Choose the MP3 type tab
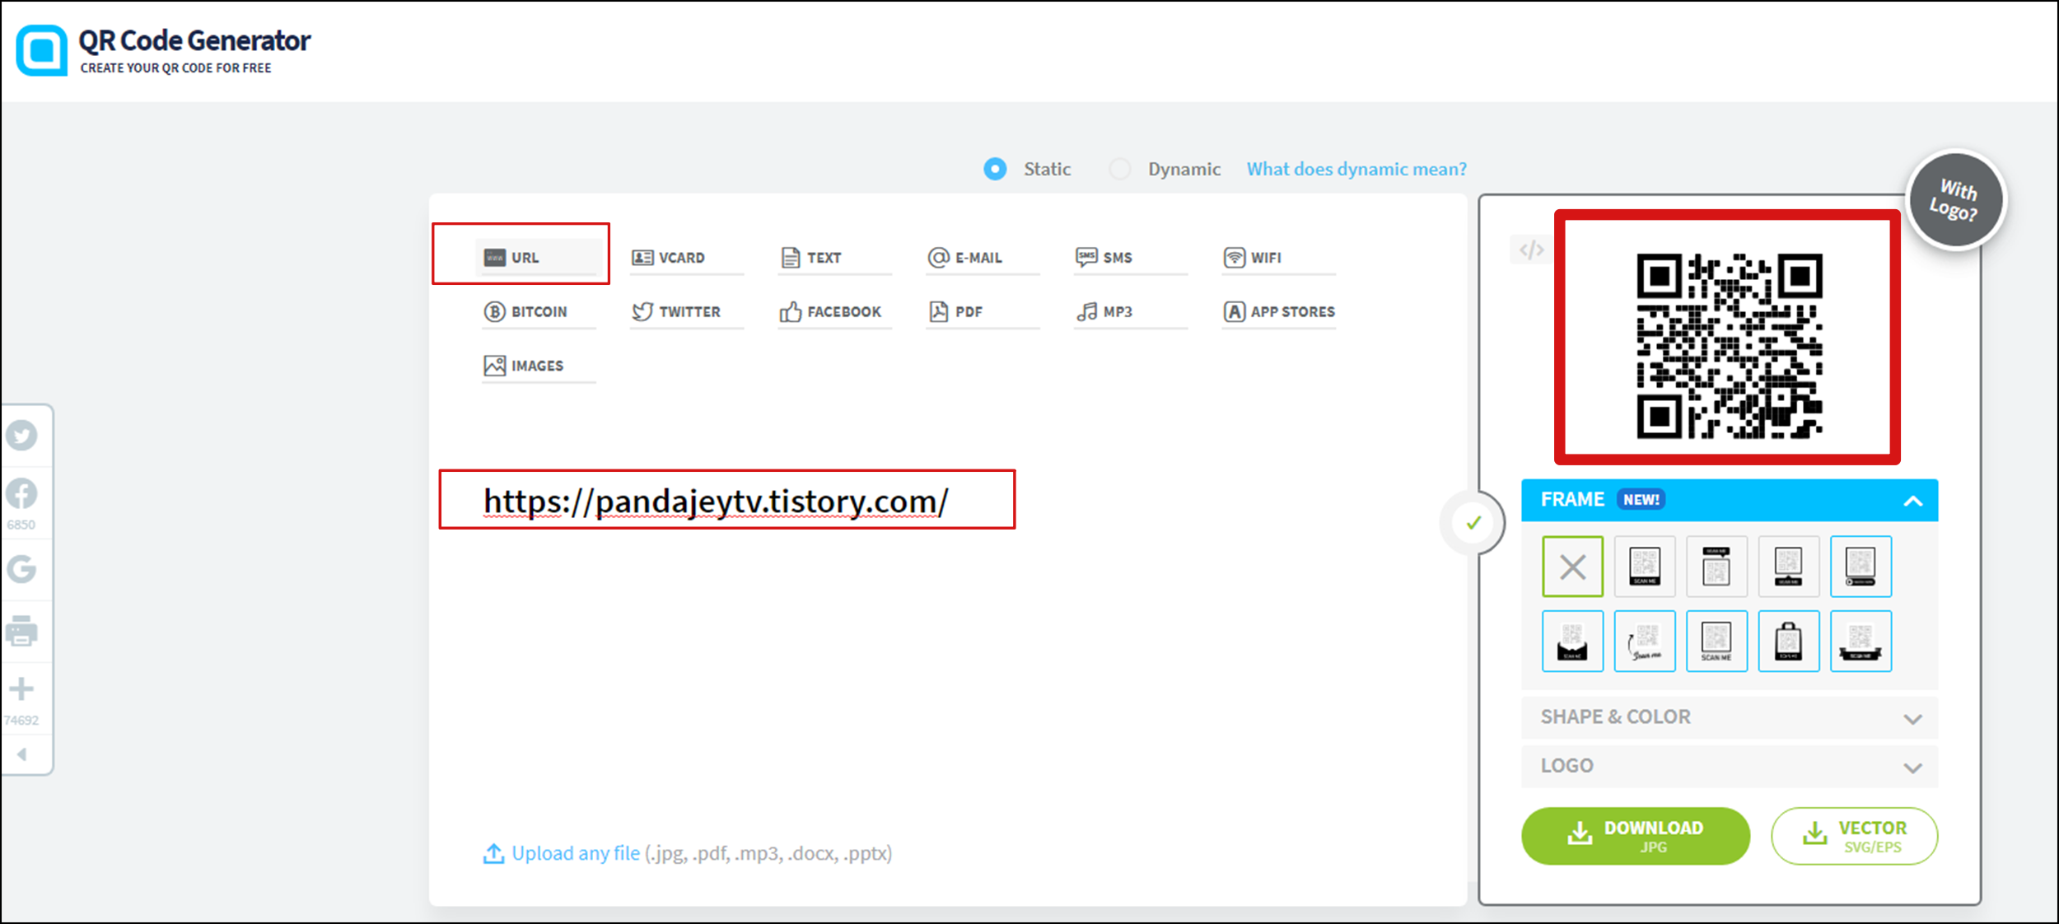Viewport: 2059px width, 924px height. click(1130, 312)
